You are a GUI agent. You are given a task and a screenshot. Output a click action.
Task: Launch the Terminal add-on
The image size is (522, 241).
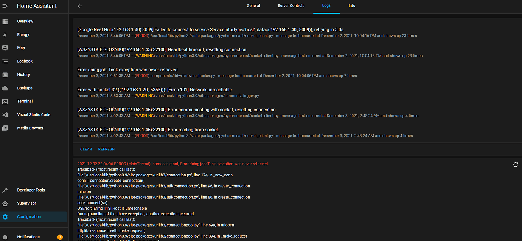24,101
